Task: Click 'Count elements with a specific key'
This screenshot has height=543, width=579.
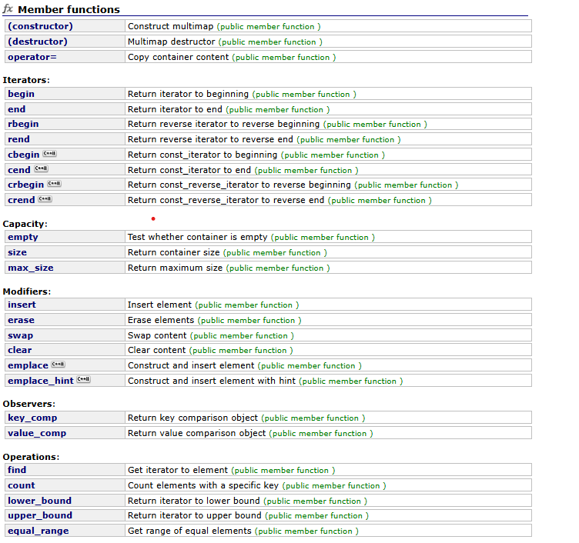Action: (x=203, y=485)
